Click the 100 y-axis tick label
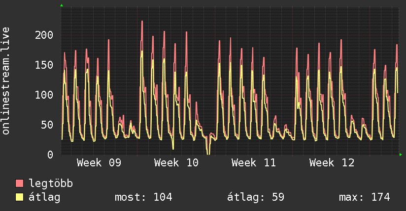406x211 pixels. click(x=44, y=95)
